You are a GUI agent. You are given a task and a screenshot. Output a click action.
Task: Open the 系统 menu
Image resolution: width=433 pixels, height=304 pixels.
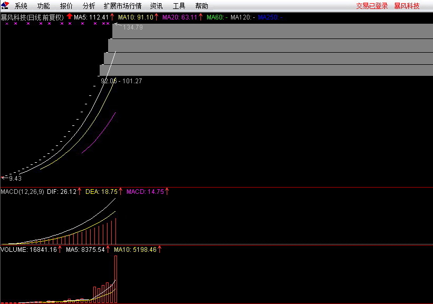(x=21, y=6)
